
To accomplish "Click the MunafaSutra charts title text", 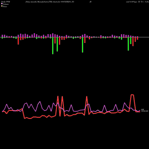I will point(49,2).
